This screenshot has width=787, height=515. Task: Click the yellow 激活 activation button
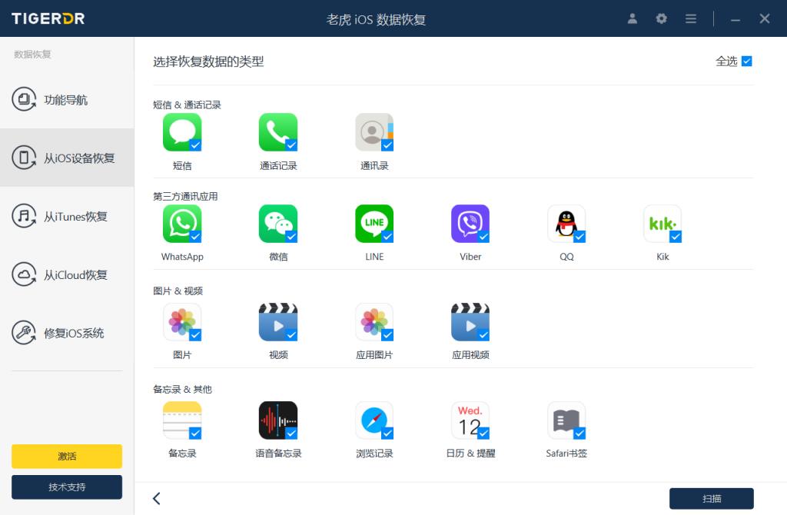[67, 456]
